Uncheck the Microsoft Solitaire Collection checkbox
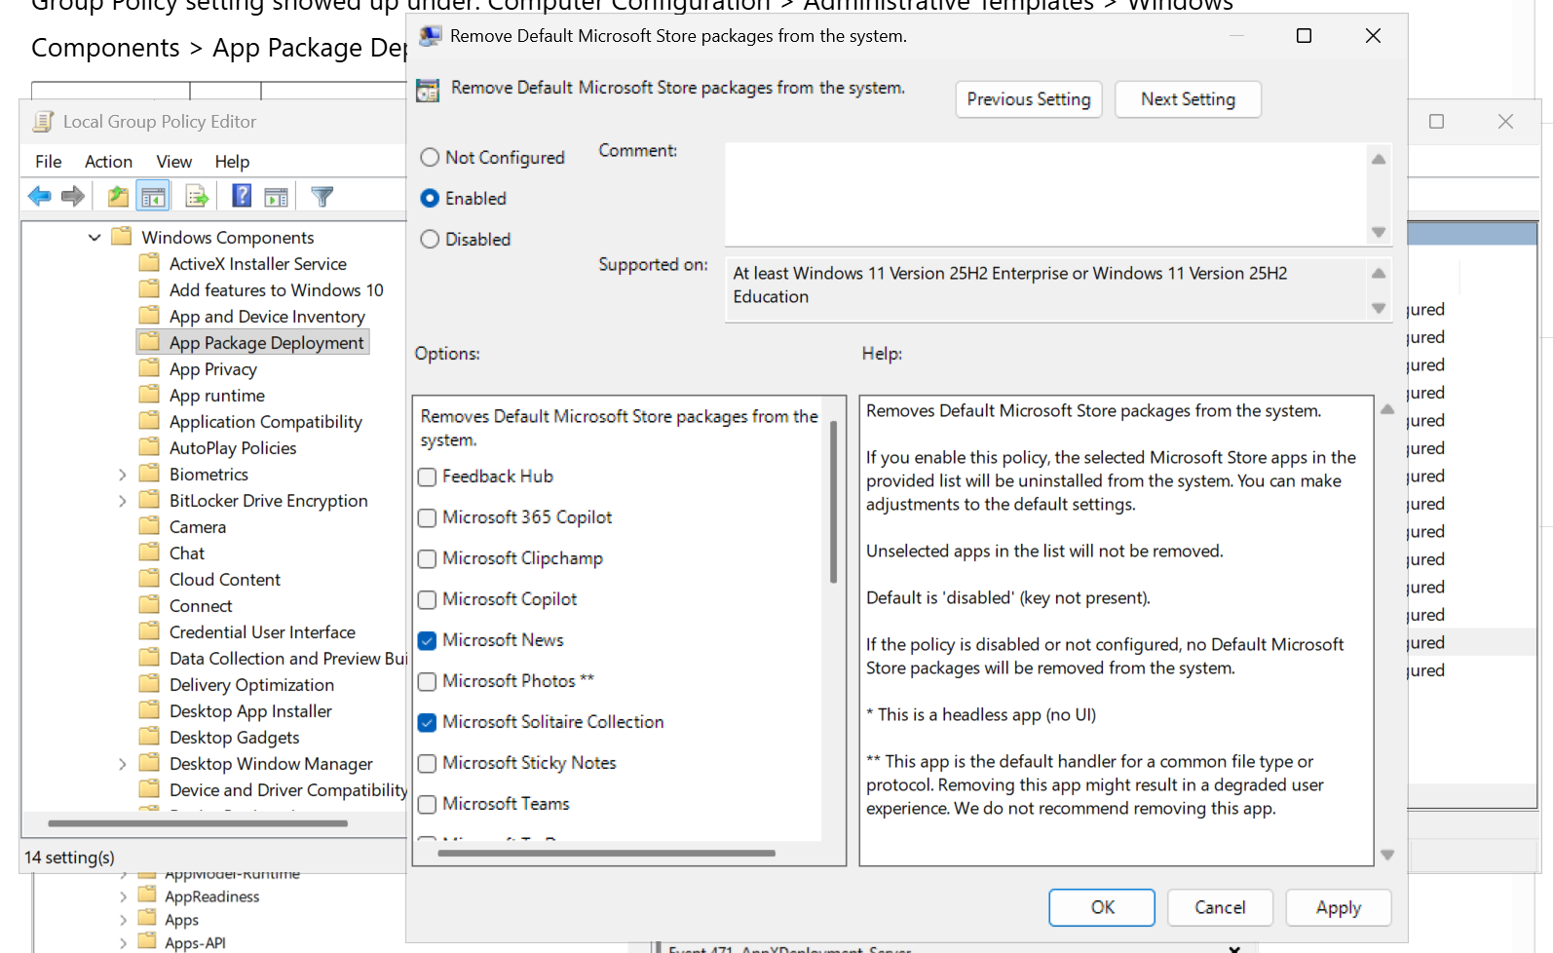The image size is (1553, 953). coord(427,723)
